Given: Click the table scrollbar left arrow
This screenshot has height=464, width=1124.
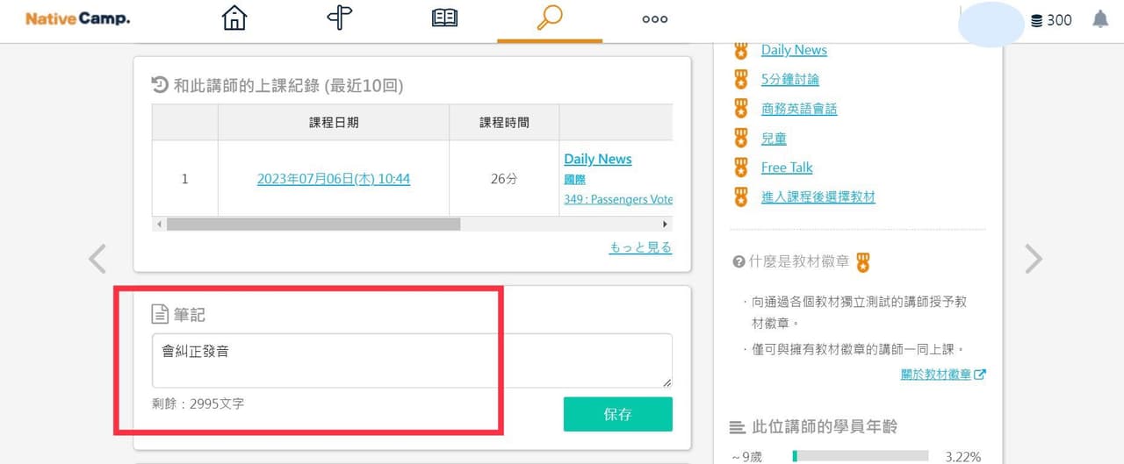Looking at the screenshot, I should point(159,225).
